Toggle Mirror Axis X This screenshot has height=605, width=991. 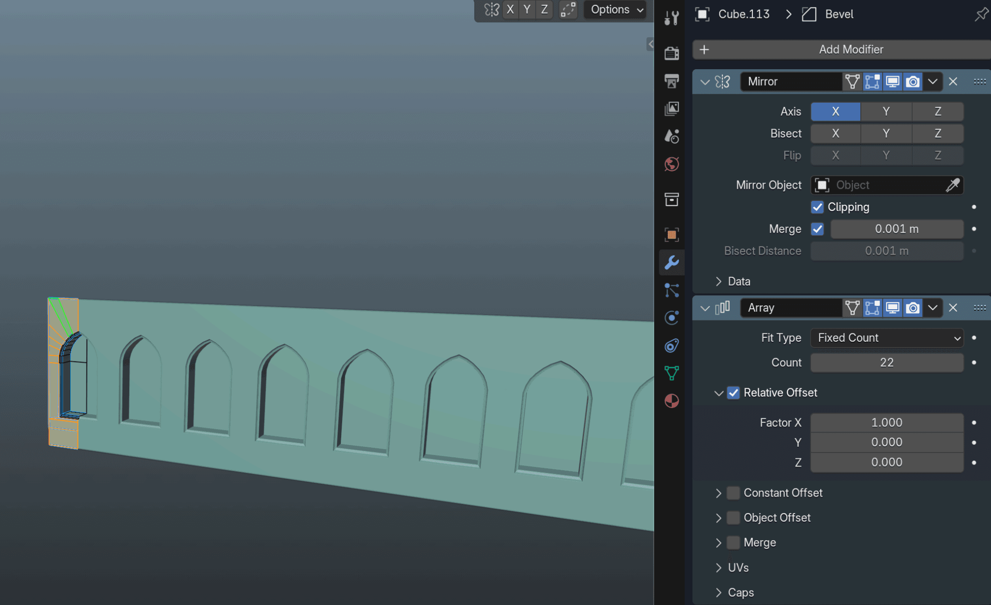tap(836, 111)
